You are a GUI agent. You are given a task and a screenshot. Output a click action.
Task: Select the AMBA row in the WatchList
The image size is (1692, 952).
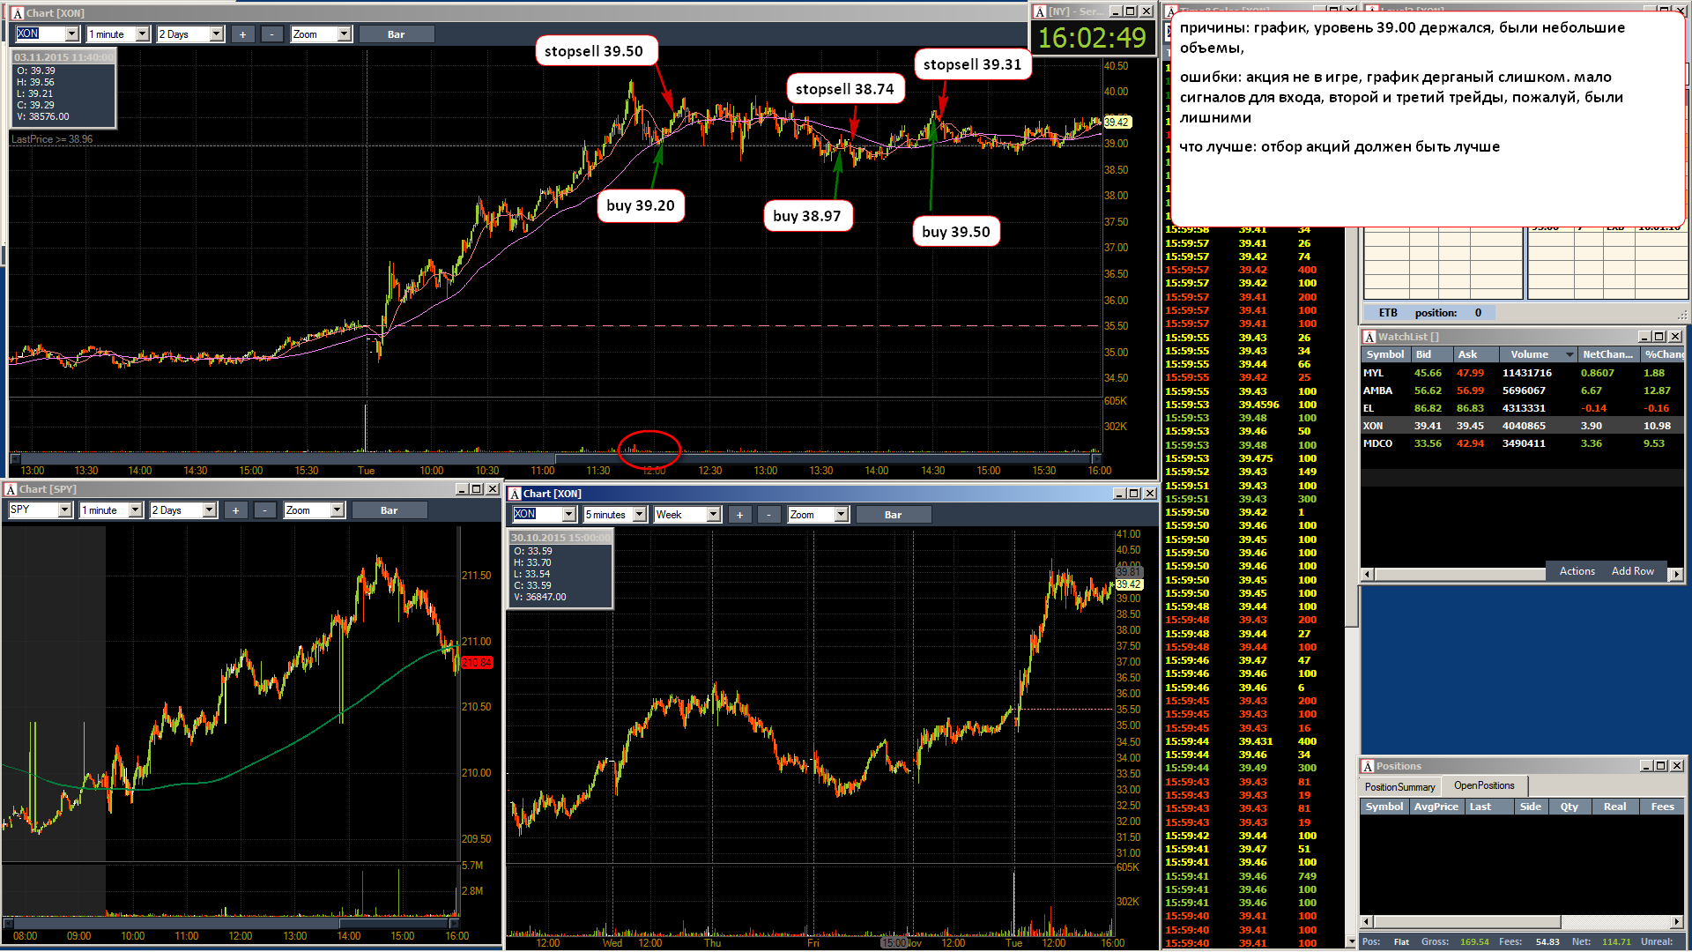(1522, 390)
